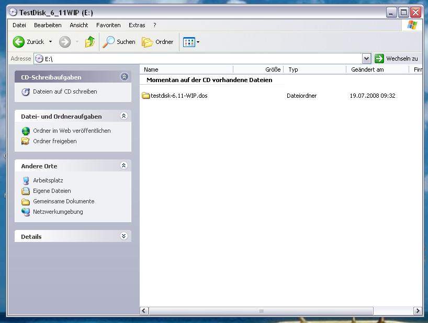428x323 pixels.
Task: Open the Zurück history dropdown arrow
Action: (51, 42)
